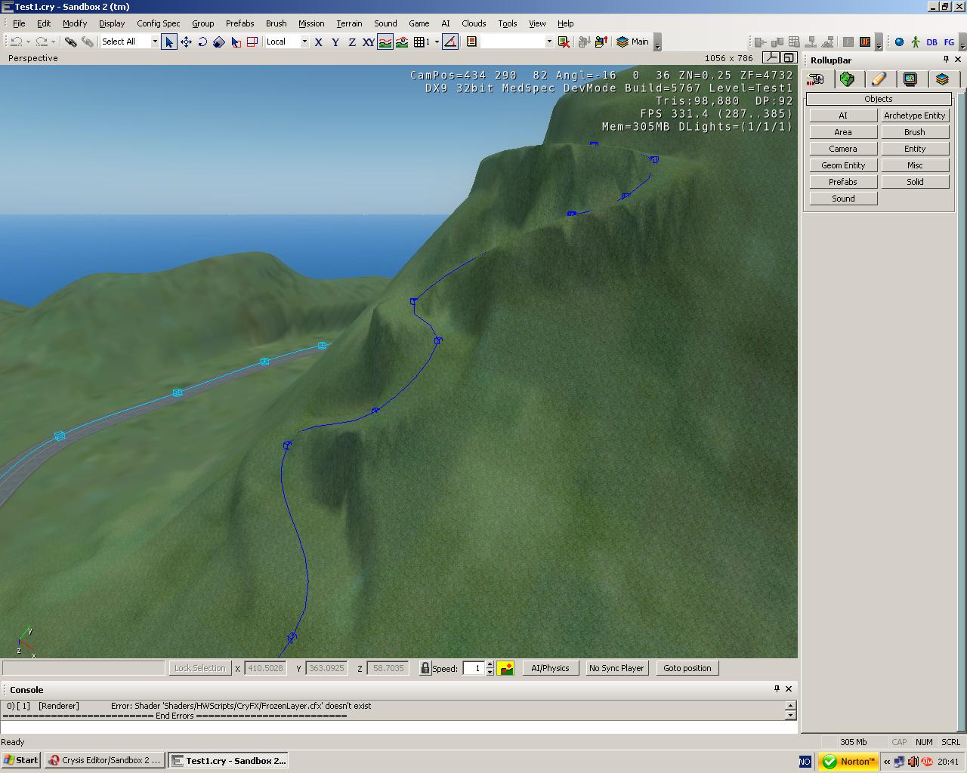The image size is (967, 773).
Task: Click the Speed value input field
Action: (x=474, y=668)
